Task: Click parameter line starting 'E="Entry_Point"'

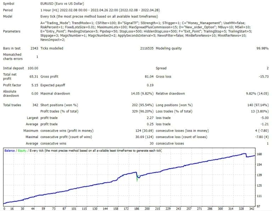Action: pos(146,32)
